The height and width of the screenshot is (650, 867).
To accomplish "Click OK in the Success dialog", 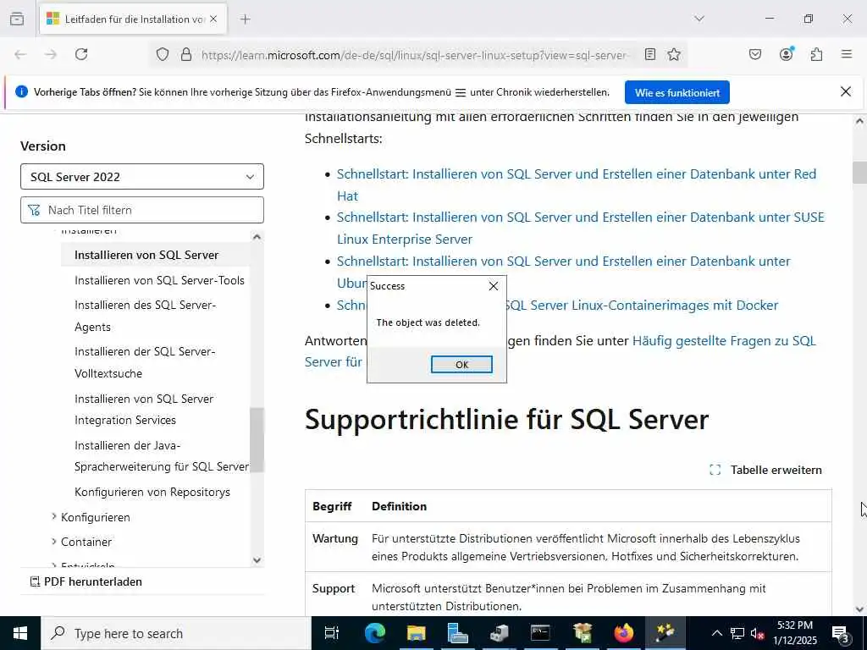I will click(x=461, y=364).
